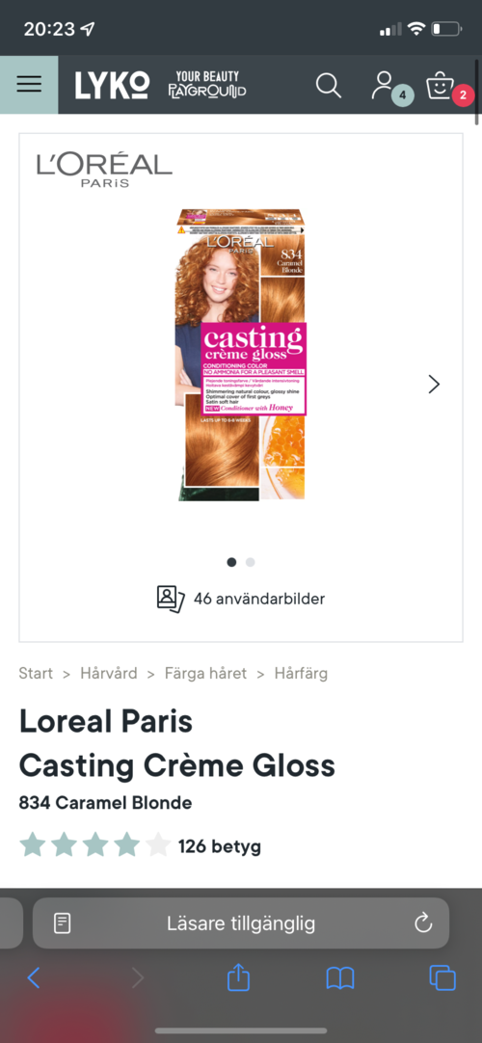
Task: Tap the Safari share icon
Action: [x=238, y=977]
